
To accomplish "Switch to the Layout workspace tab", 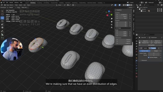I will click(x=27, y=3).
